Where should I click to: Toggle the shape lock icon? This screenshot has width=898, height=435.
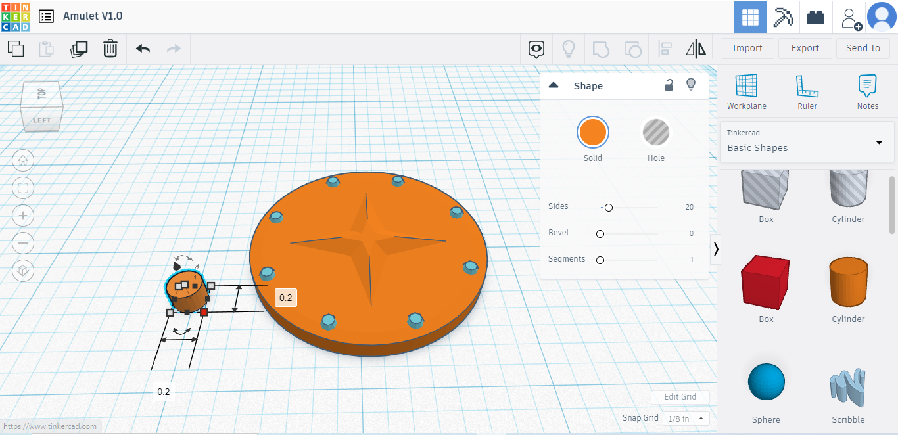(669, 85)
